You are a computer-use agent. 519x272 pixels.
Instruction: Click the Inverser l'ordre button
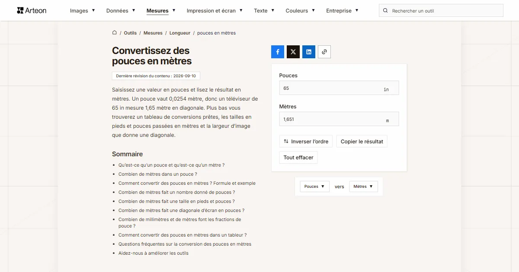pyautogui.click(x=306, y=141)
